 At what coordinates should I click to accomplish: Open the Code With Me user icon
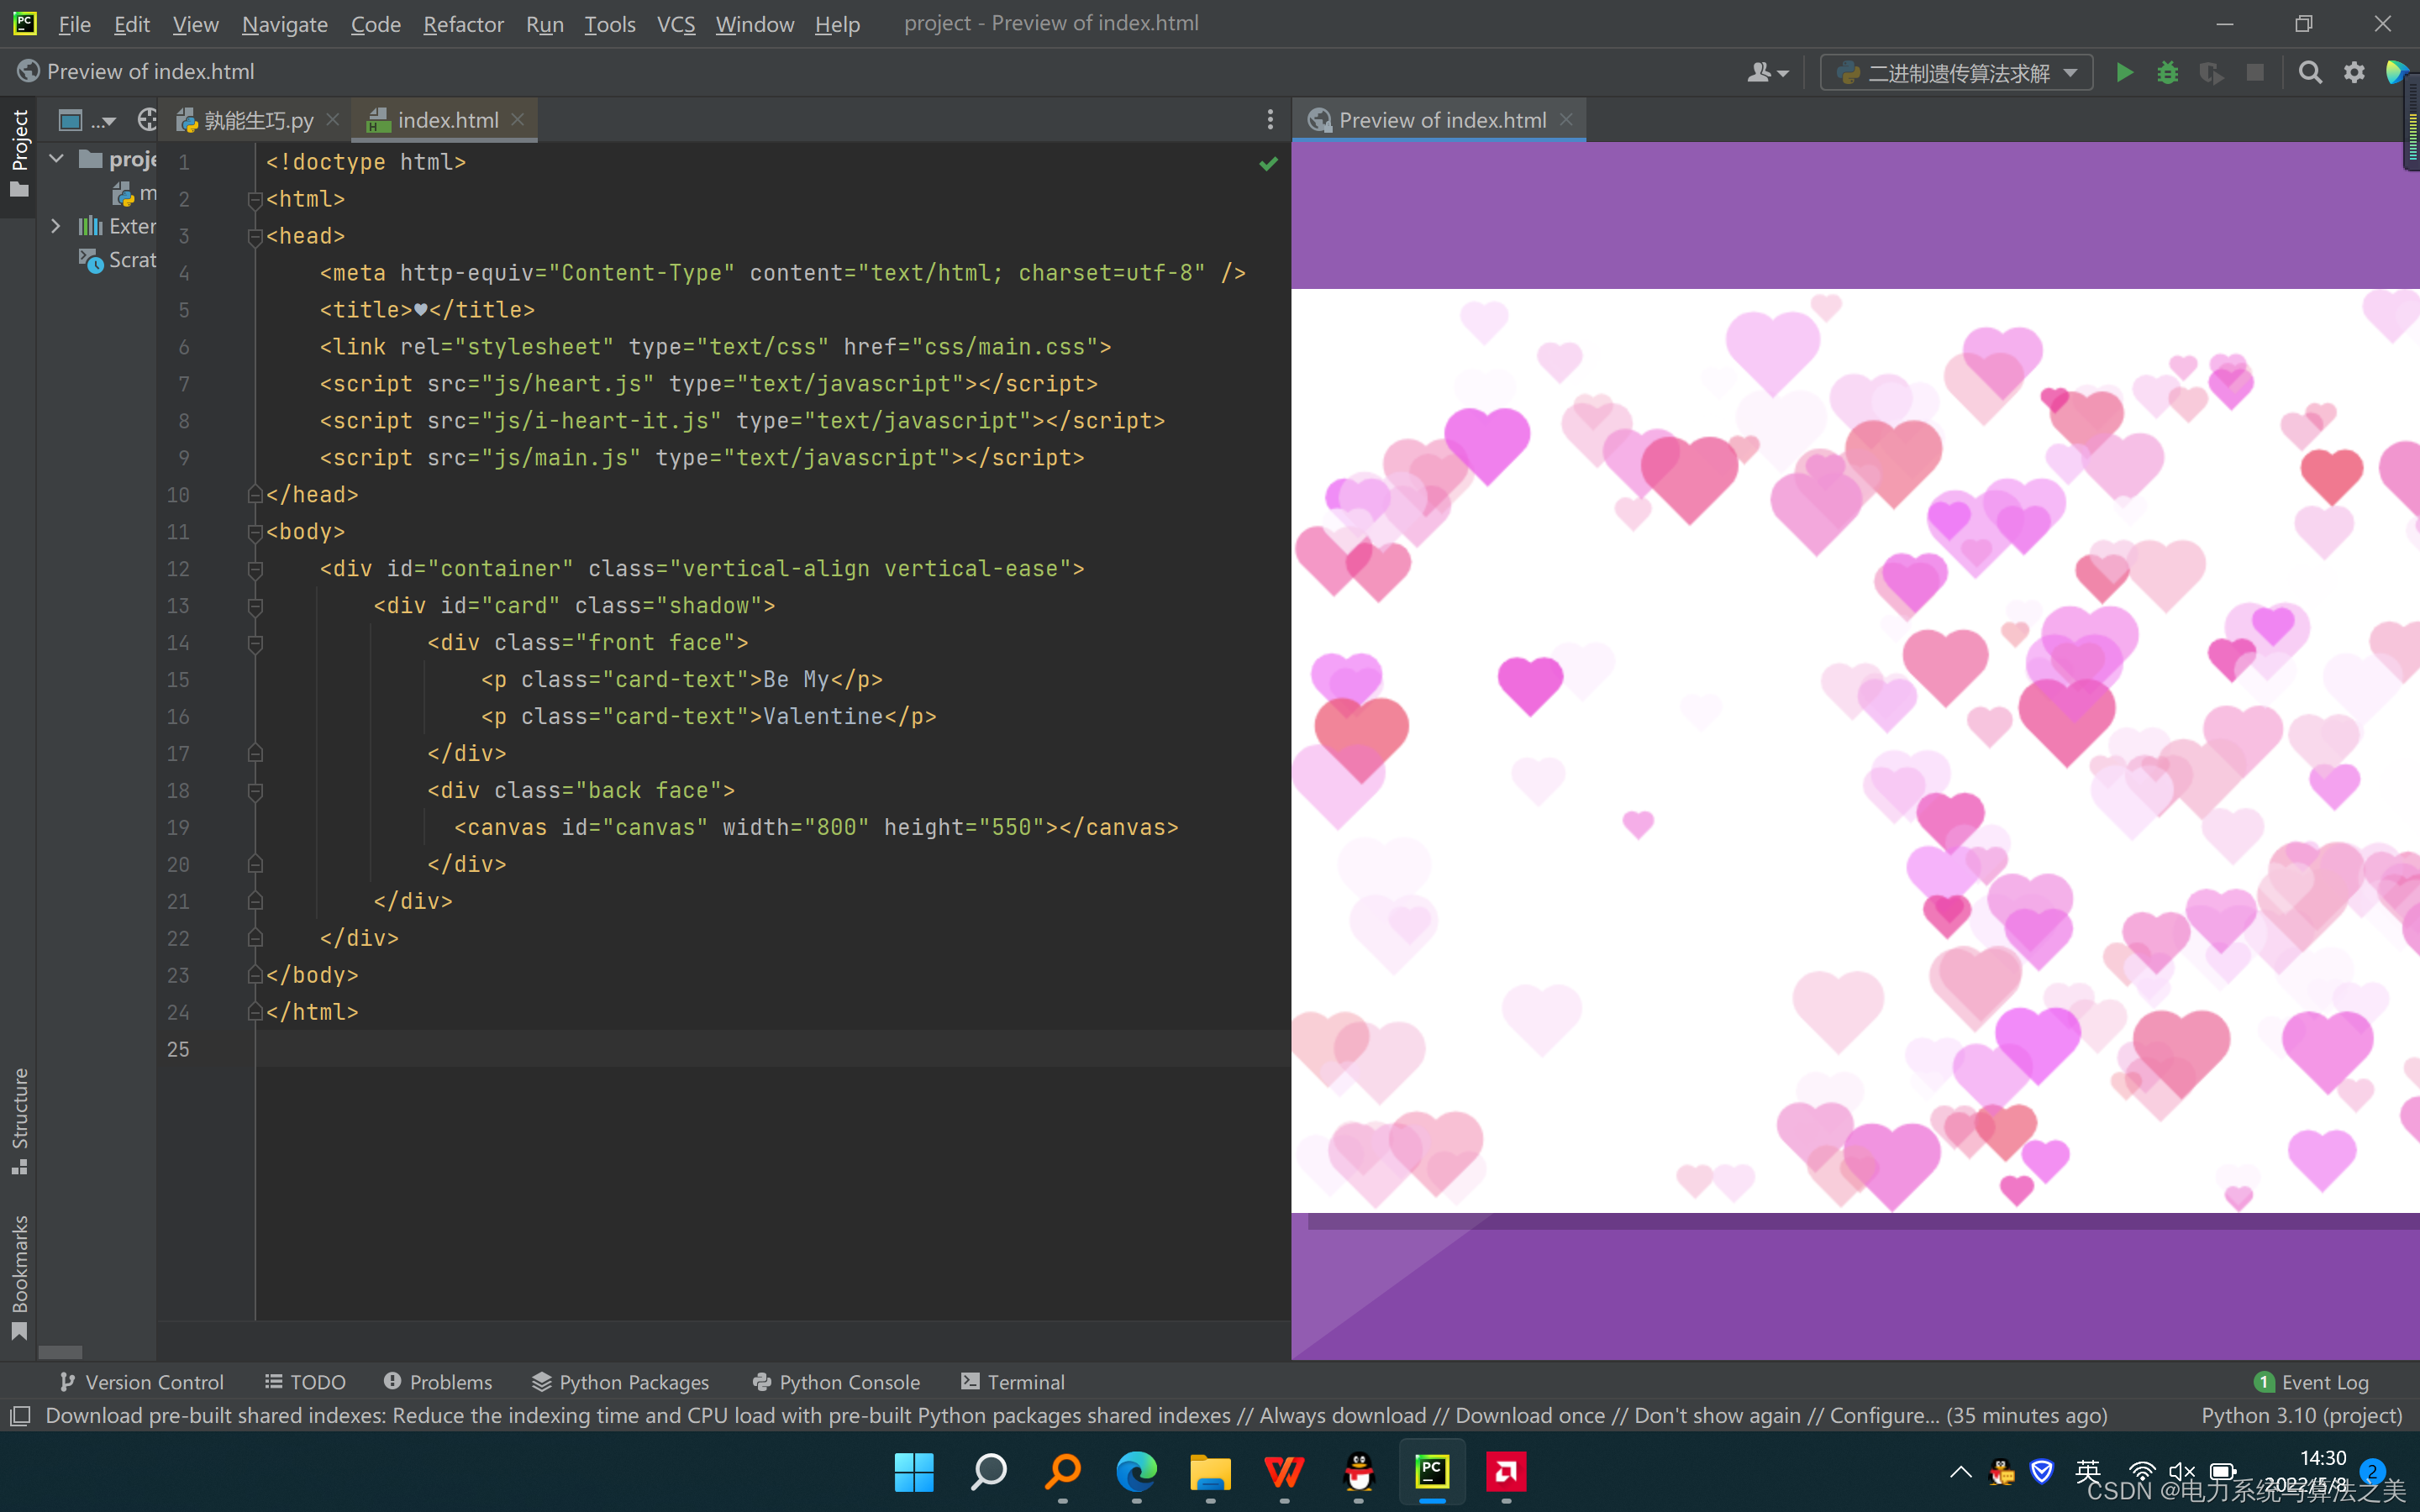click(1767, 72)
